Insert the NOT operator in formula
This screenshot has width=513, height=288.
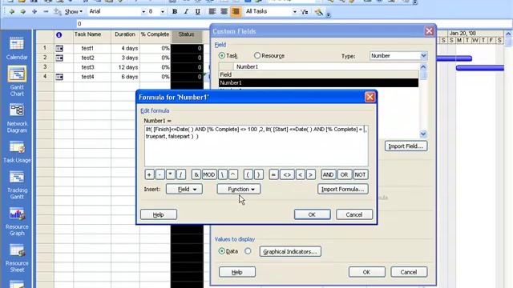[x=360, y=174]
